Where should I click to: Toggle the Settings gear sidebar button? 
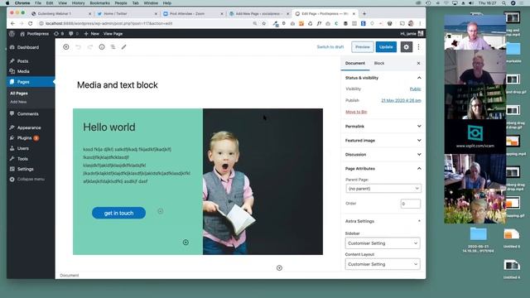click(407, 47)
